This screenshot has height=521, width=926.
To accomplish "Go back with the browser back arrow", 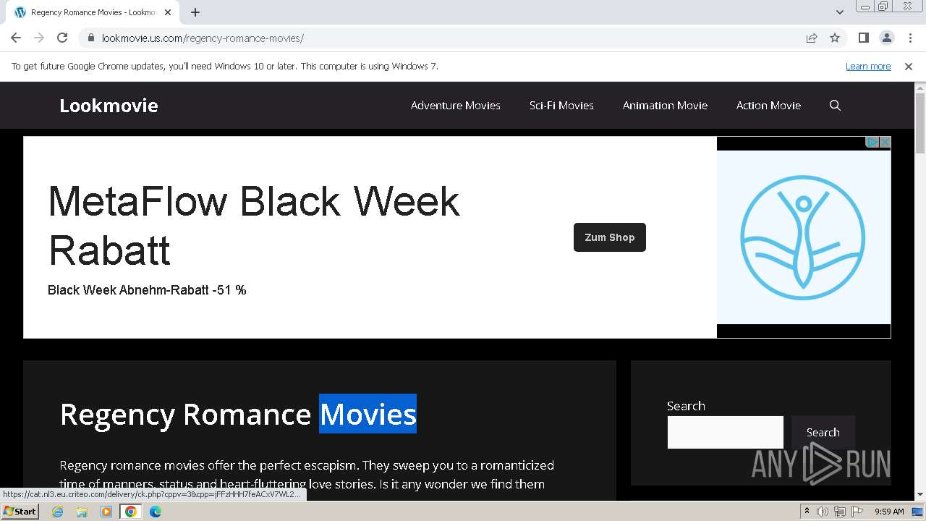I will pyautogui.click(x=16, y=38).
